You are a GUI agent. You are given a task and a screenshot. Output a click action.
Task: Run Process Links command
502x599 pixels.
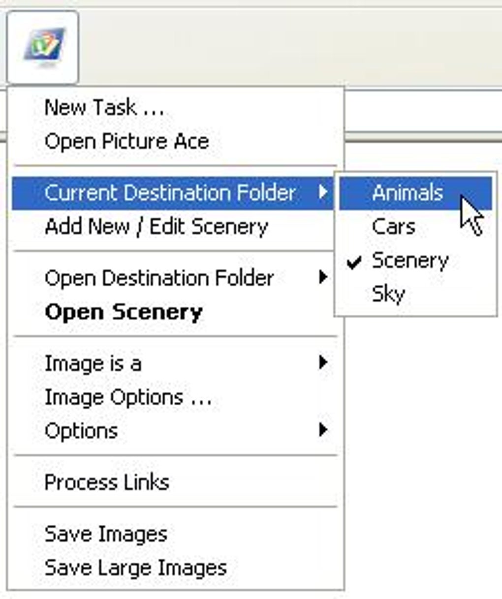click(x=107, y=482)
